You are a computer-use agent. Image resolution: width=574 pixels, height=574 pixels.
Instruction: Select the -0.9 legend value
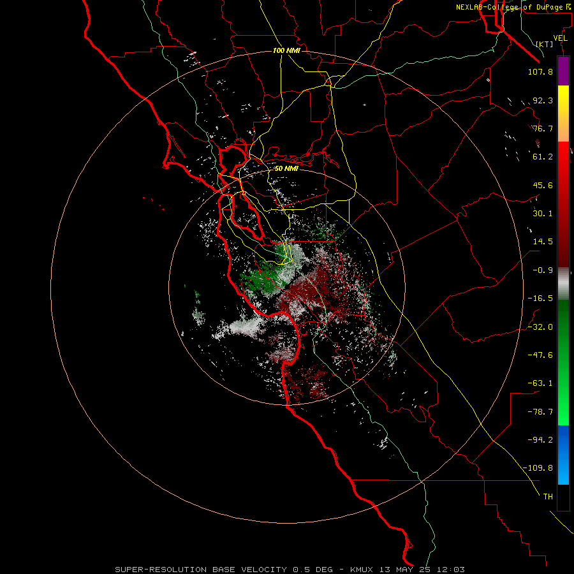(543, 270)
